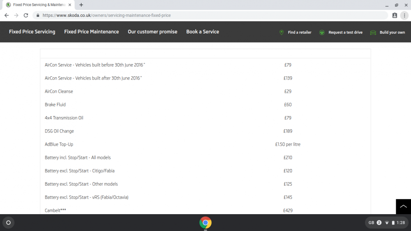This screenshot has height=231, width=411.
Task: Click the £29 AirCon Cleanse price
Action: pos(288,91)
